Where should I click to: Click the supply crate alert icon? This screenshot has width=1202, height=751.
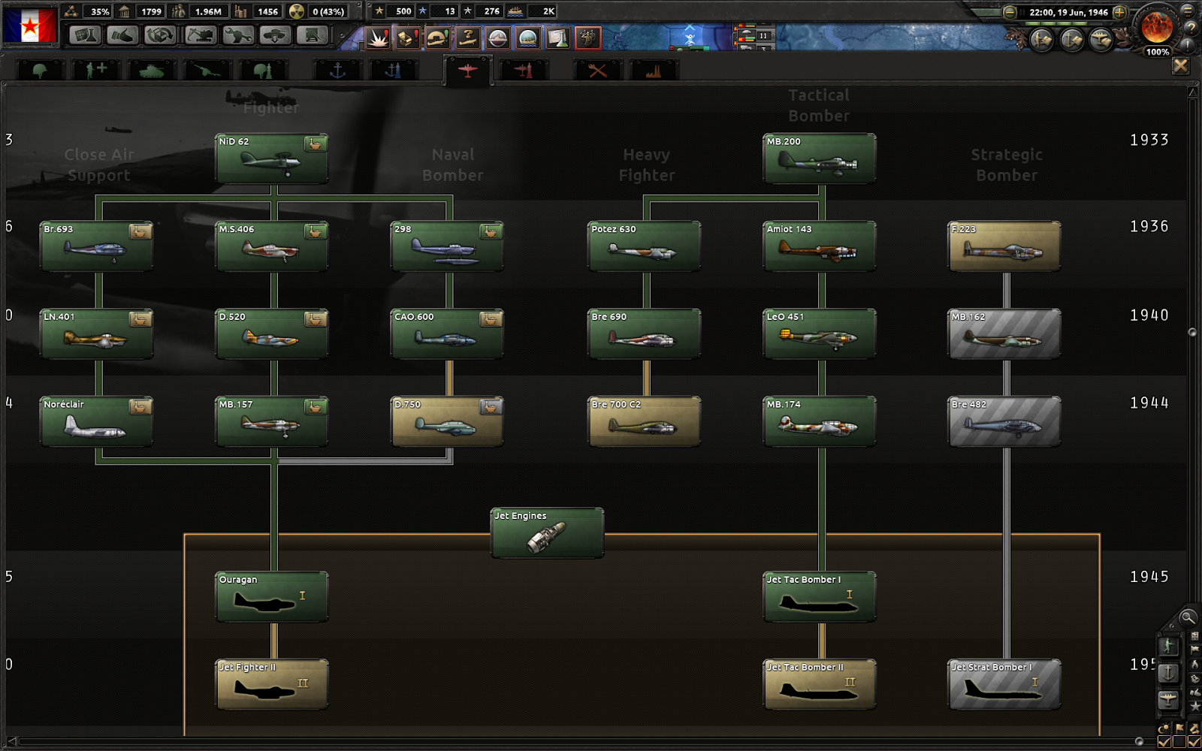click(408, 38)
